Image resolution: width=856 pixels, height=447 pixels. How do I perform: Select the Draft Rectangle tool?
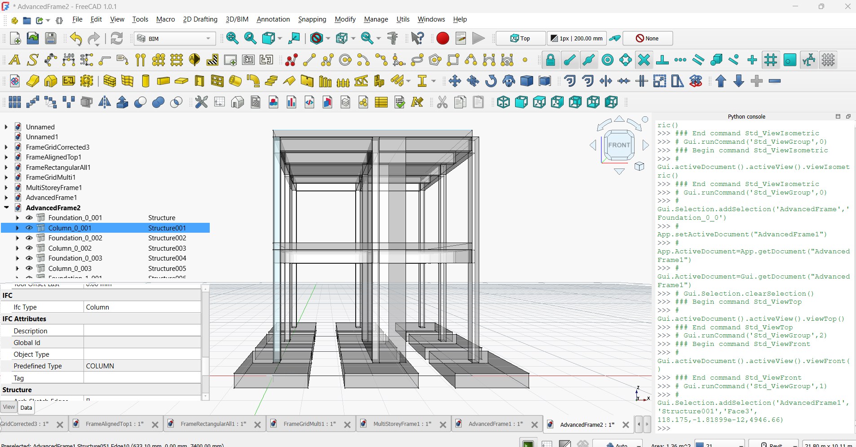tap(453, 60)
